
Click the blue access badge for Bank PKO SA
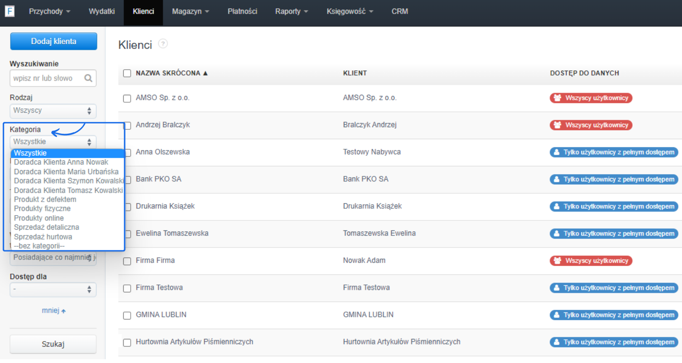(614, 179)
